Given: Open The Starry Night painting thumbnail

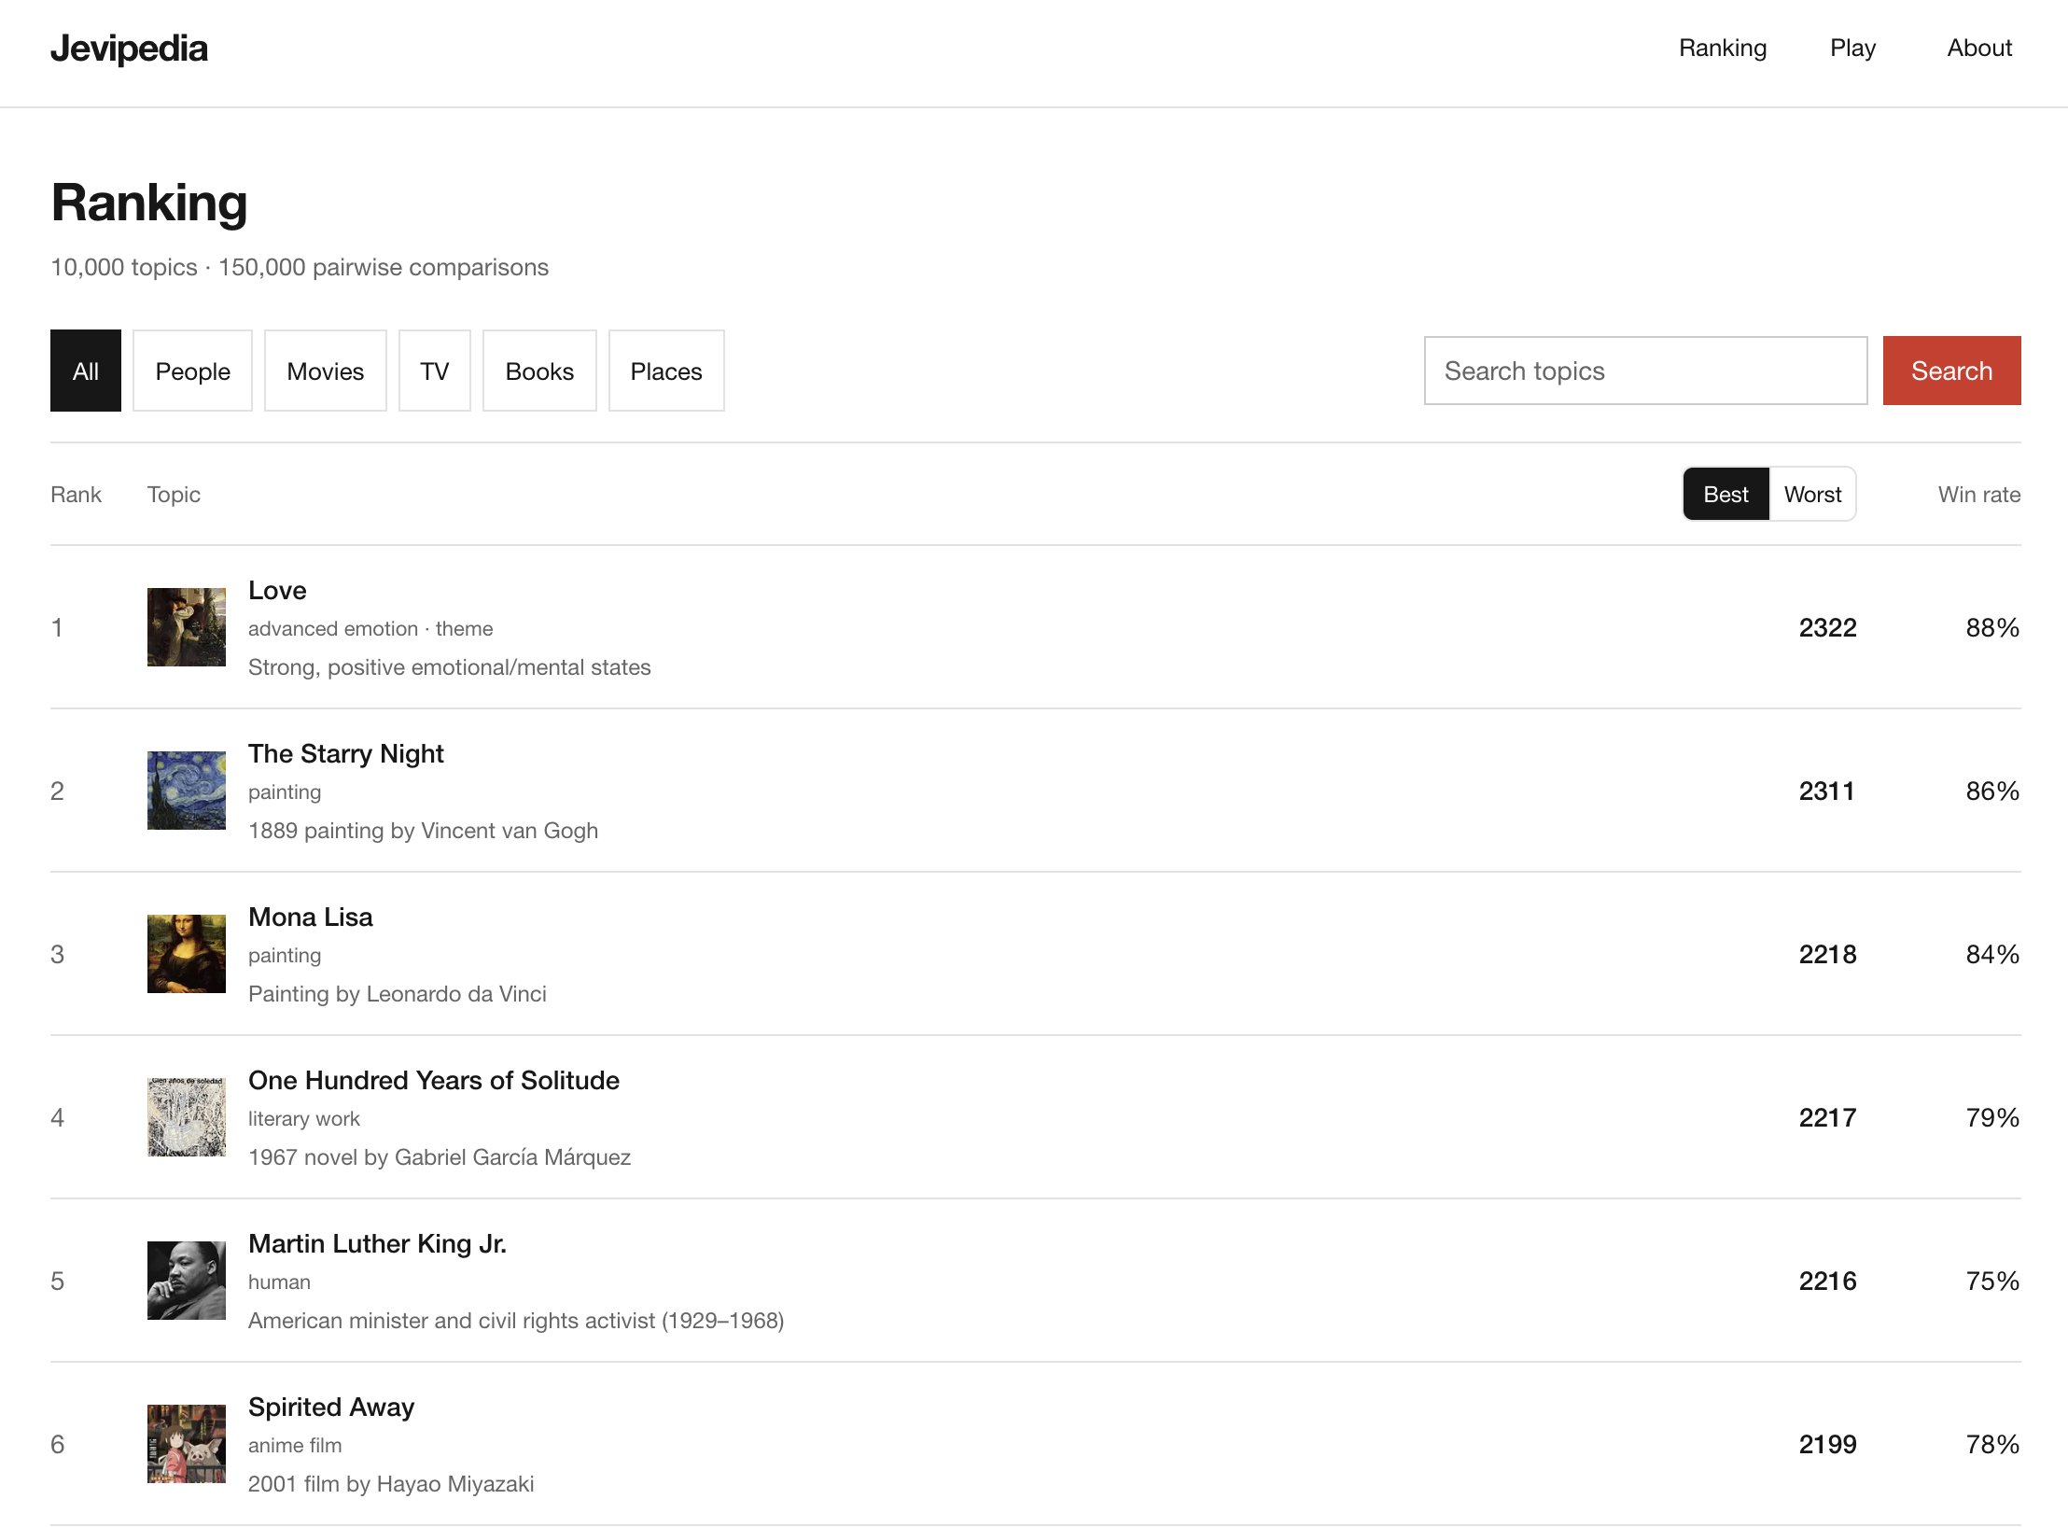Looking at the screenshot, I should [x=187, y=791].
